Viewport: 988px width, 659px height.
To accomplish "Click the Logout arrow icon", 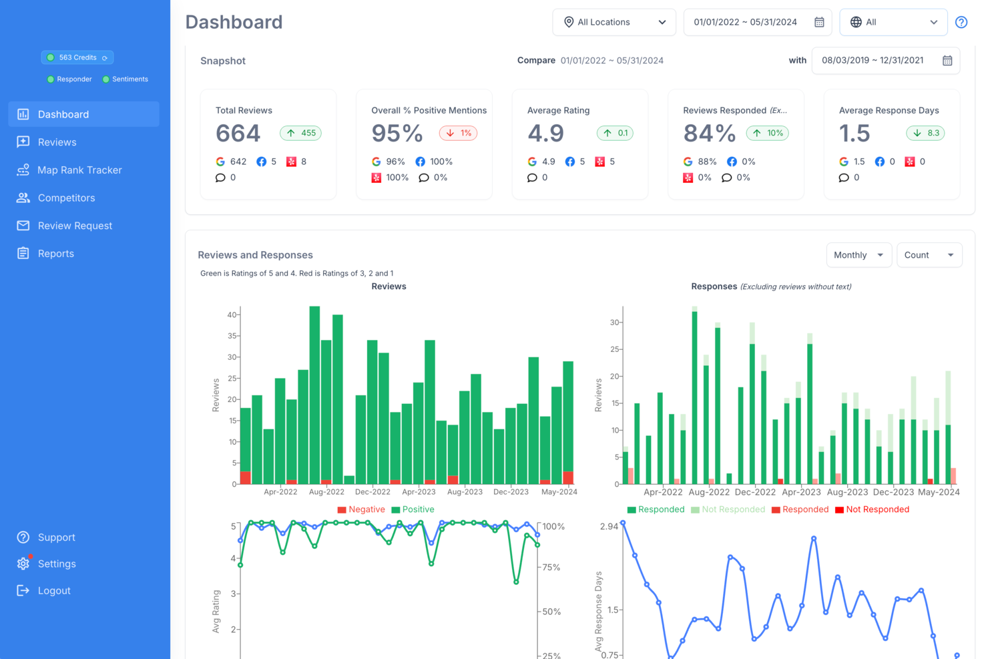I will [23, 591].
